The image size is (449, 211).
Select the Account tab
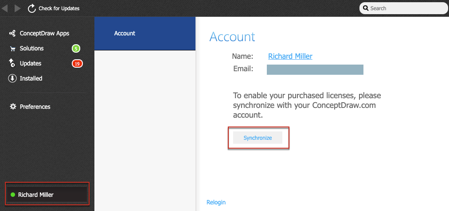click(x=125, y=33)
